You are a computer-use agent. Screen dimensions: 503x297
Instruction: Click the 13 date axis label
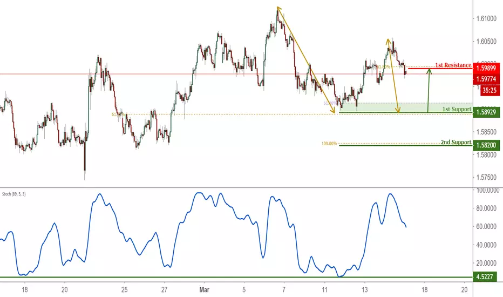point(364,289)
